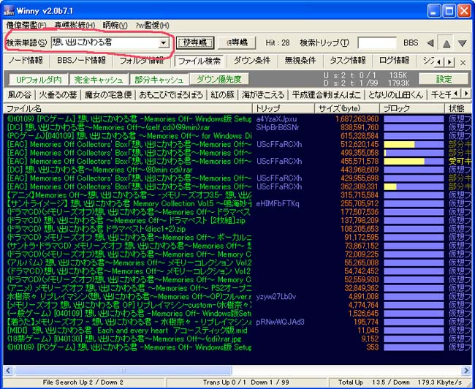Click the down triangle button near BBS

point(462,43)
